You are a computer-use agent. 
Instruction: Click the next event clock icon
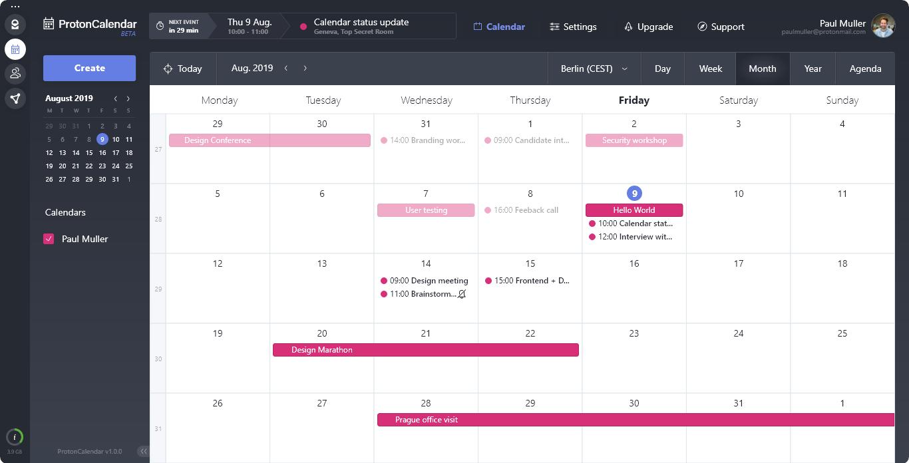click(160, 26)
